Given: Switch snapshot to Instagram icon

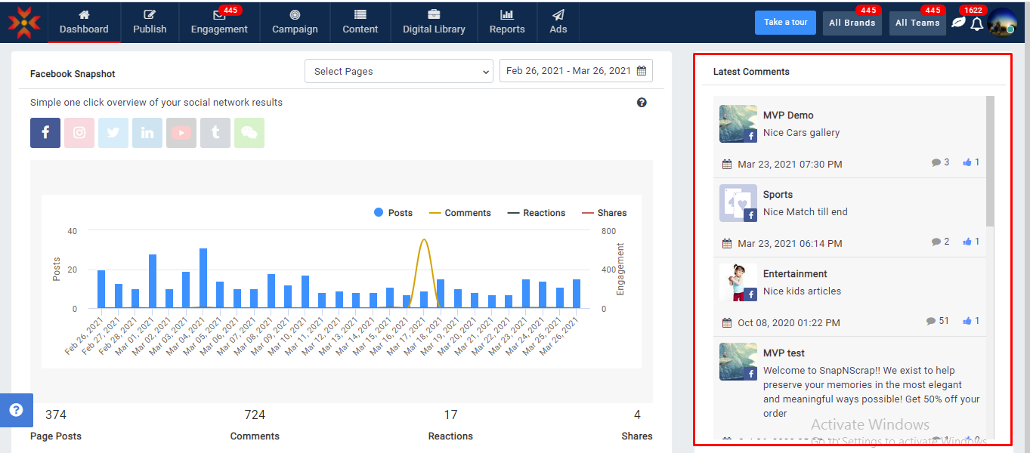Looking at the screenshot, I should pyautogui.click(x=79, y=133).
